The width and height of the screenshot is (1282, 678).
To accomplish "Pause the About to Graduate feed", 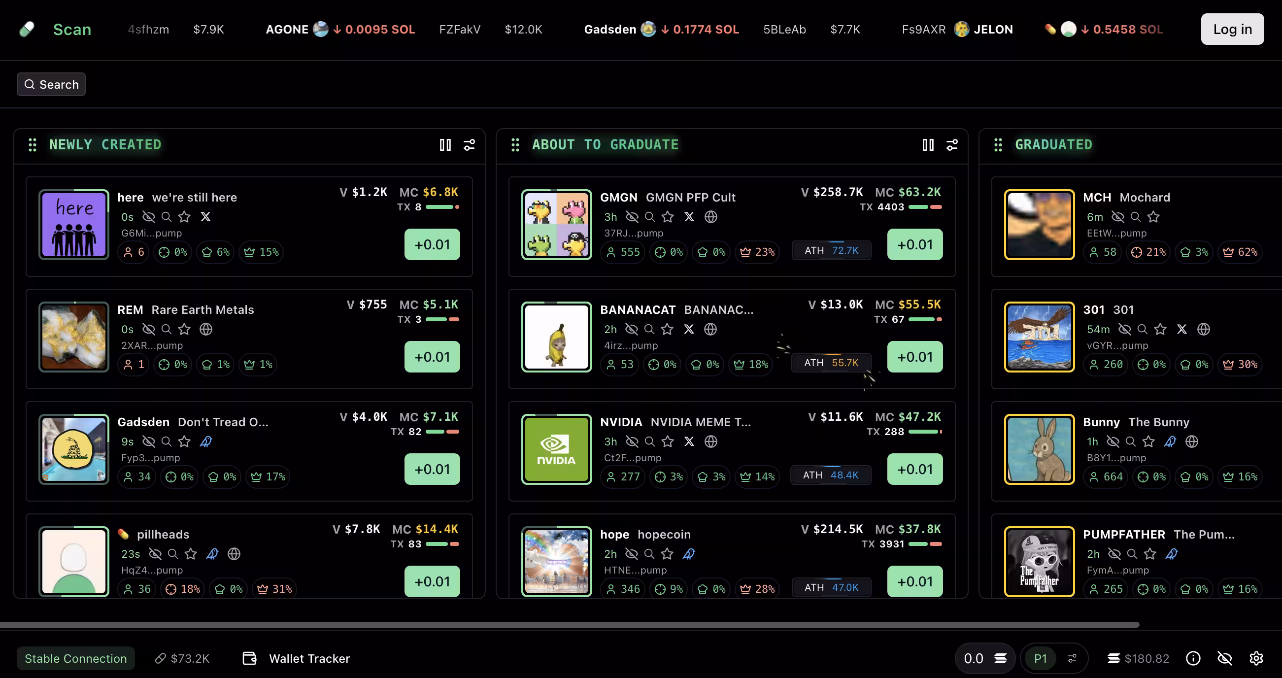I will tap(928, 145).
